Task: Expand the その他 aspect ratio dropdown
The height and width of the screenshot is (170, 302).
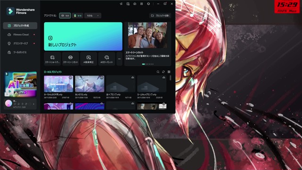Action: coord(93,16)
